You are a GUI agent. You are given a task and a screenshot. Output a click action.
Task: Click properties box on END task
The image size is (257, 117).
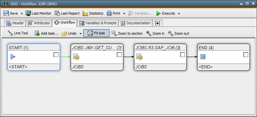[246, 55]
